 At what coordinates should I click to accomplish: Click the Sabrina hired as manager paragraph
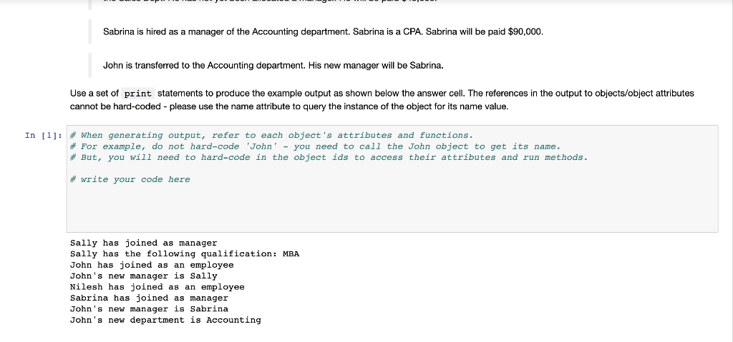[323, 32]
